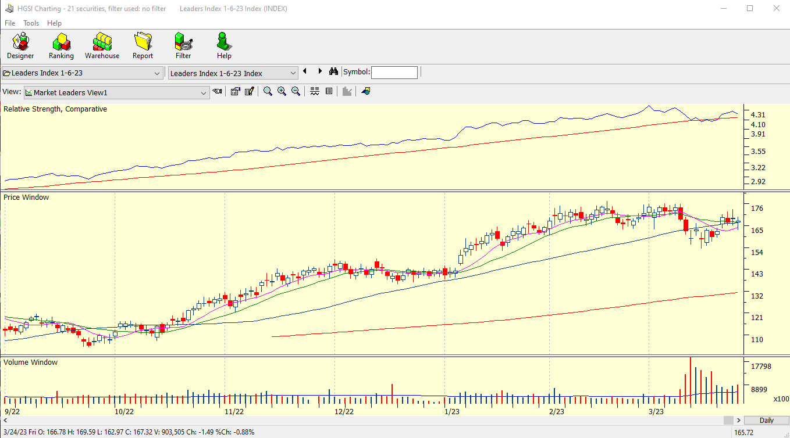
Task: Open the Help toolbar button
Action: pos(224,46)
